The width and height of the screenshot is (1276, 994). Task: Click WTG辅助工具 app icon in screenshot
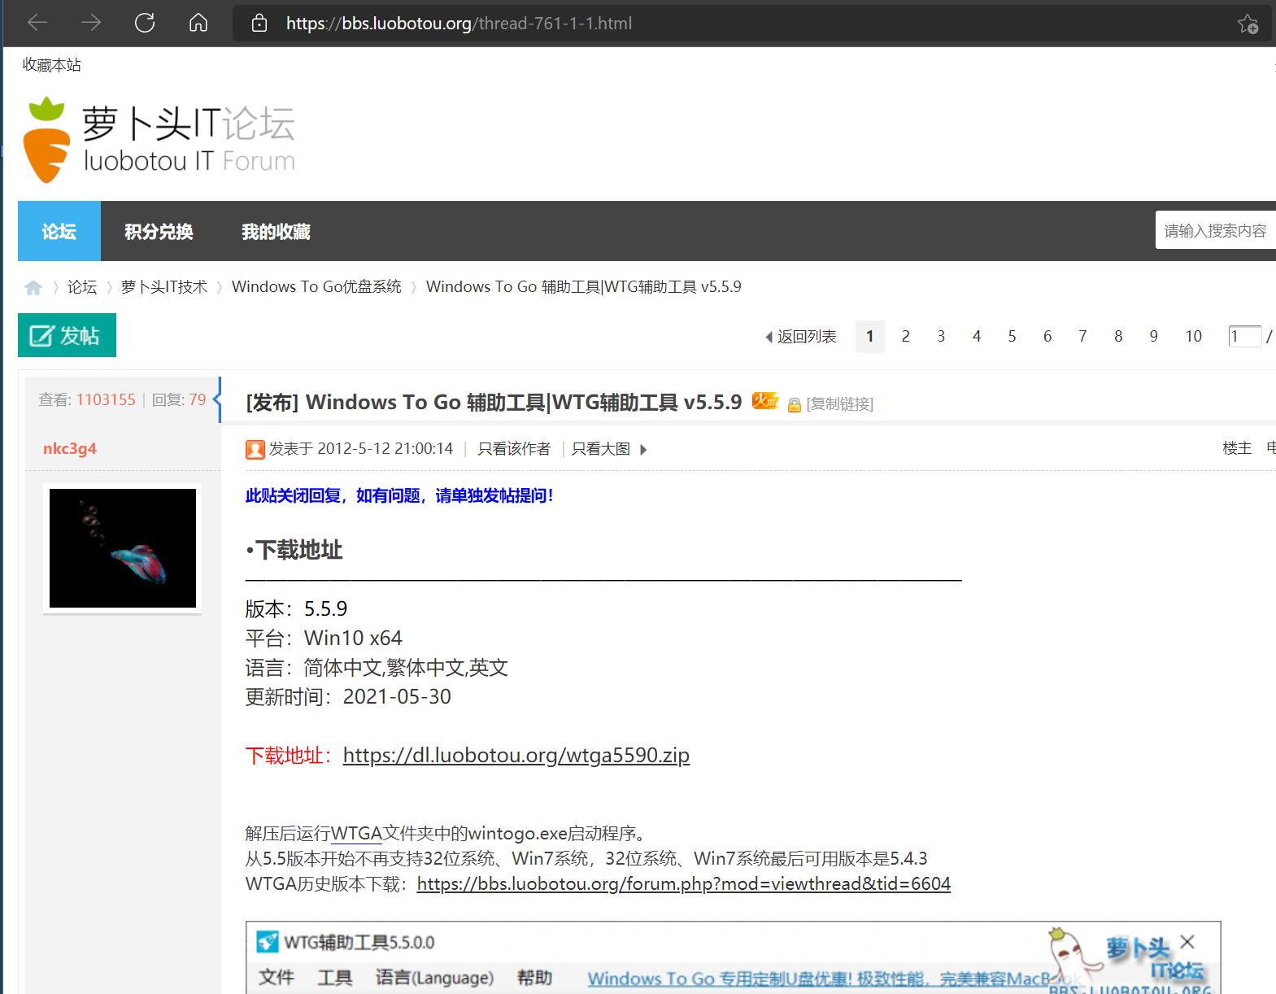pyautogui.click(x=268, y=942)
